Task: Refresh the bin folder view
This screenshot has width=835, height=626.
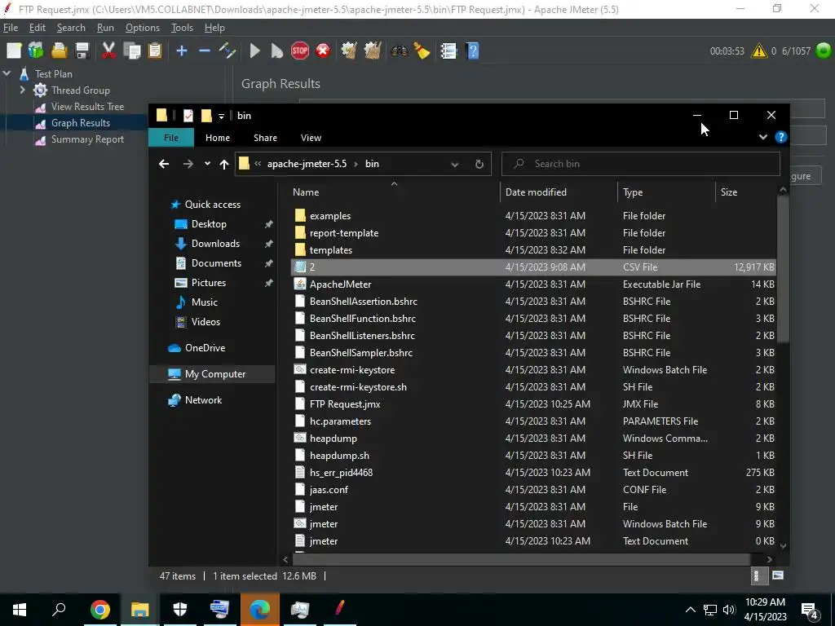Action: click(x=479, y=164)
